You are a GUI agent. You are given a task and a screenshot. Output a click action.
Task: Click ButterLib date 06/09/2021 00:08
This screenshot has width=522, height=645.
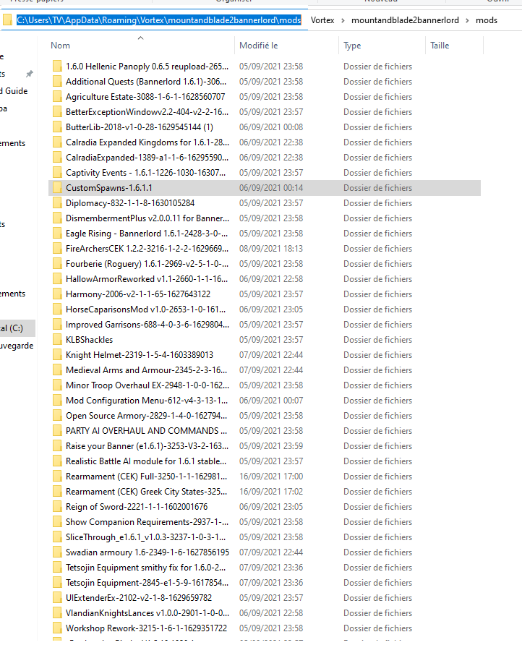[271, 127]
